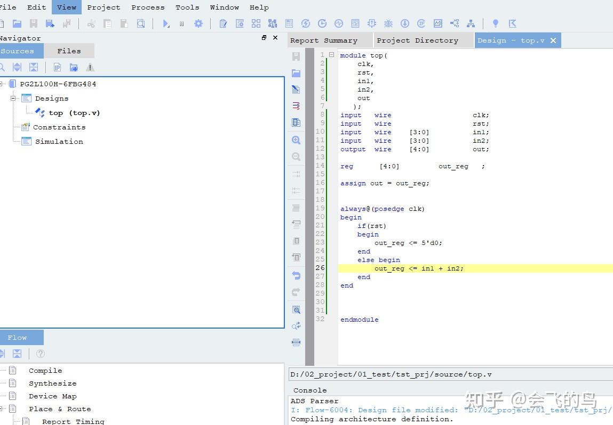This screenshot has width=613, height=425.
Task: Fold the module top code block
Action: pos(331,55)
